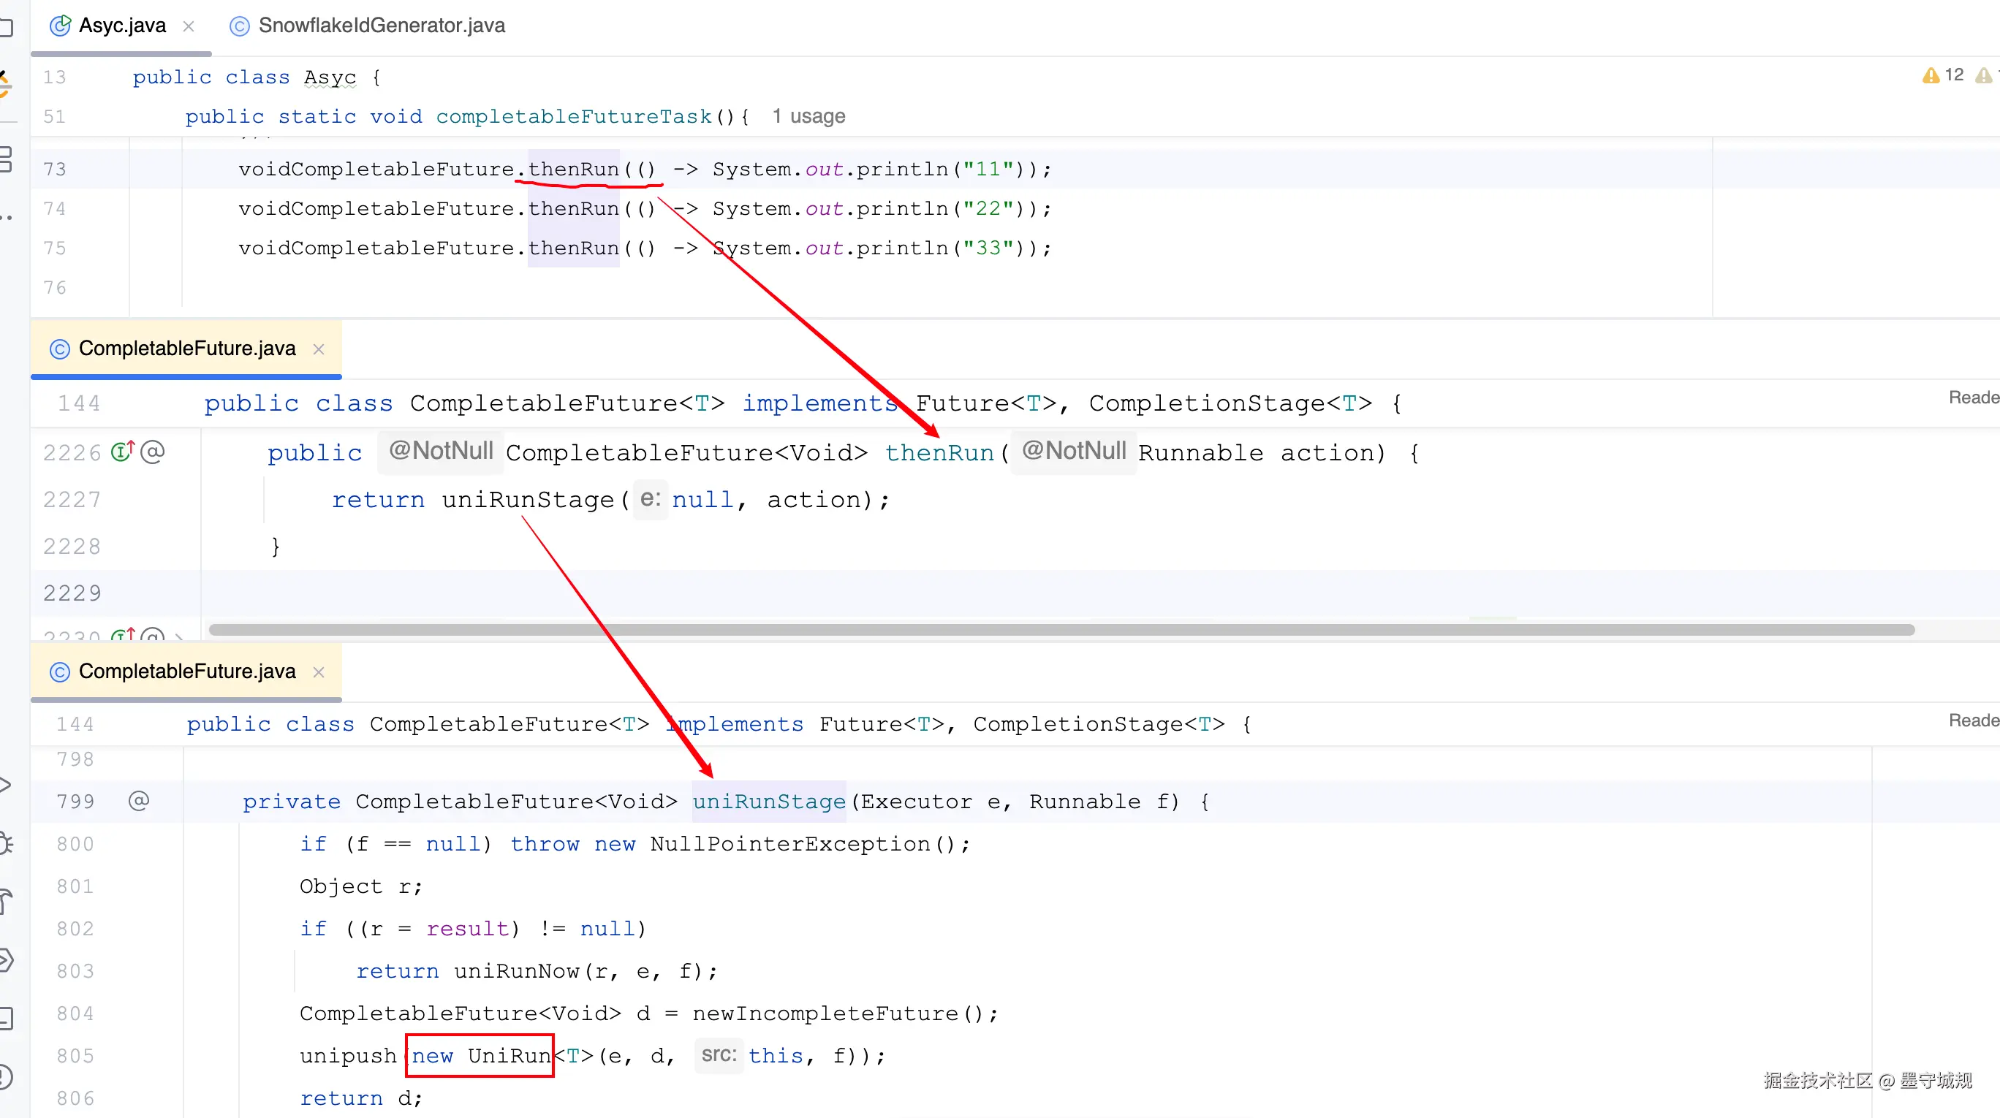2000x1118 pixels.
Task: Click the annotation gutter icon on line 2226
Action: tap(153, 452)
